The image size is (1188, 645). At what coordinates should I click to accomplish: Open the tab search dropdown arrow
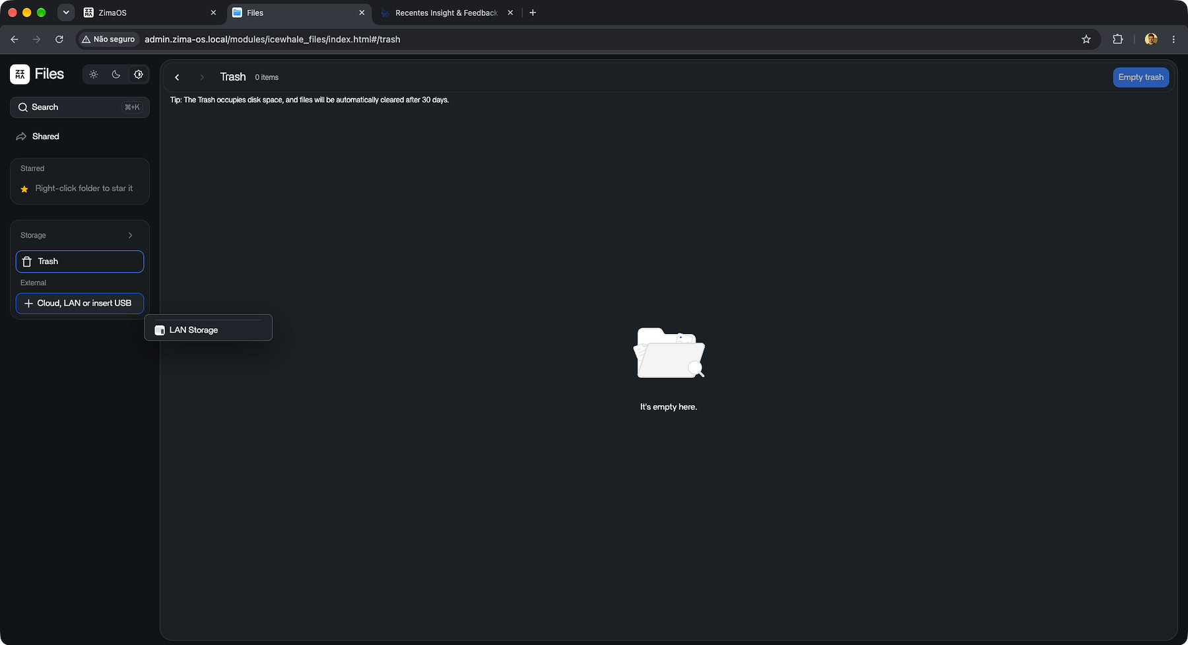click(x=66, y=13)
